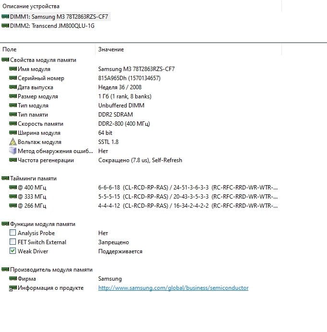Click the icon beside 'Имя модуля'
The height and width of the screenshot is (332, 327).
tap(13, 69)
